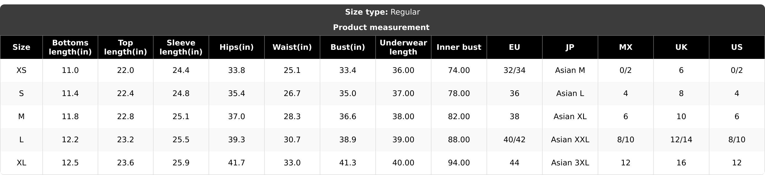Click the XS size row label
Viewport: 765px width, 175px height.
pos(21,70)
